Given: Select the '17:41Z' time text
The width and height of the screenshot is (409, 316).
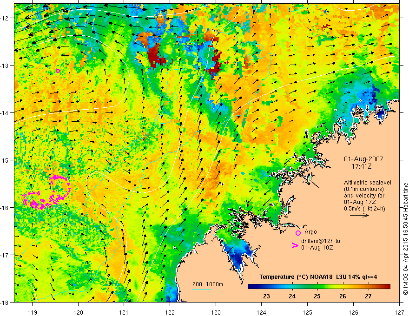Looking at the screenshot, I should [361, 166].
